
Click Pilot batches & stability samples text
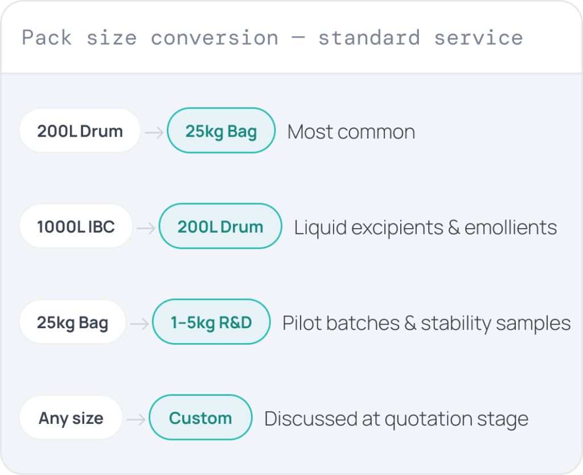(426, 324)
